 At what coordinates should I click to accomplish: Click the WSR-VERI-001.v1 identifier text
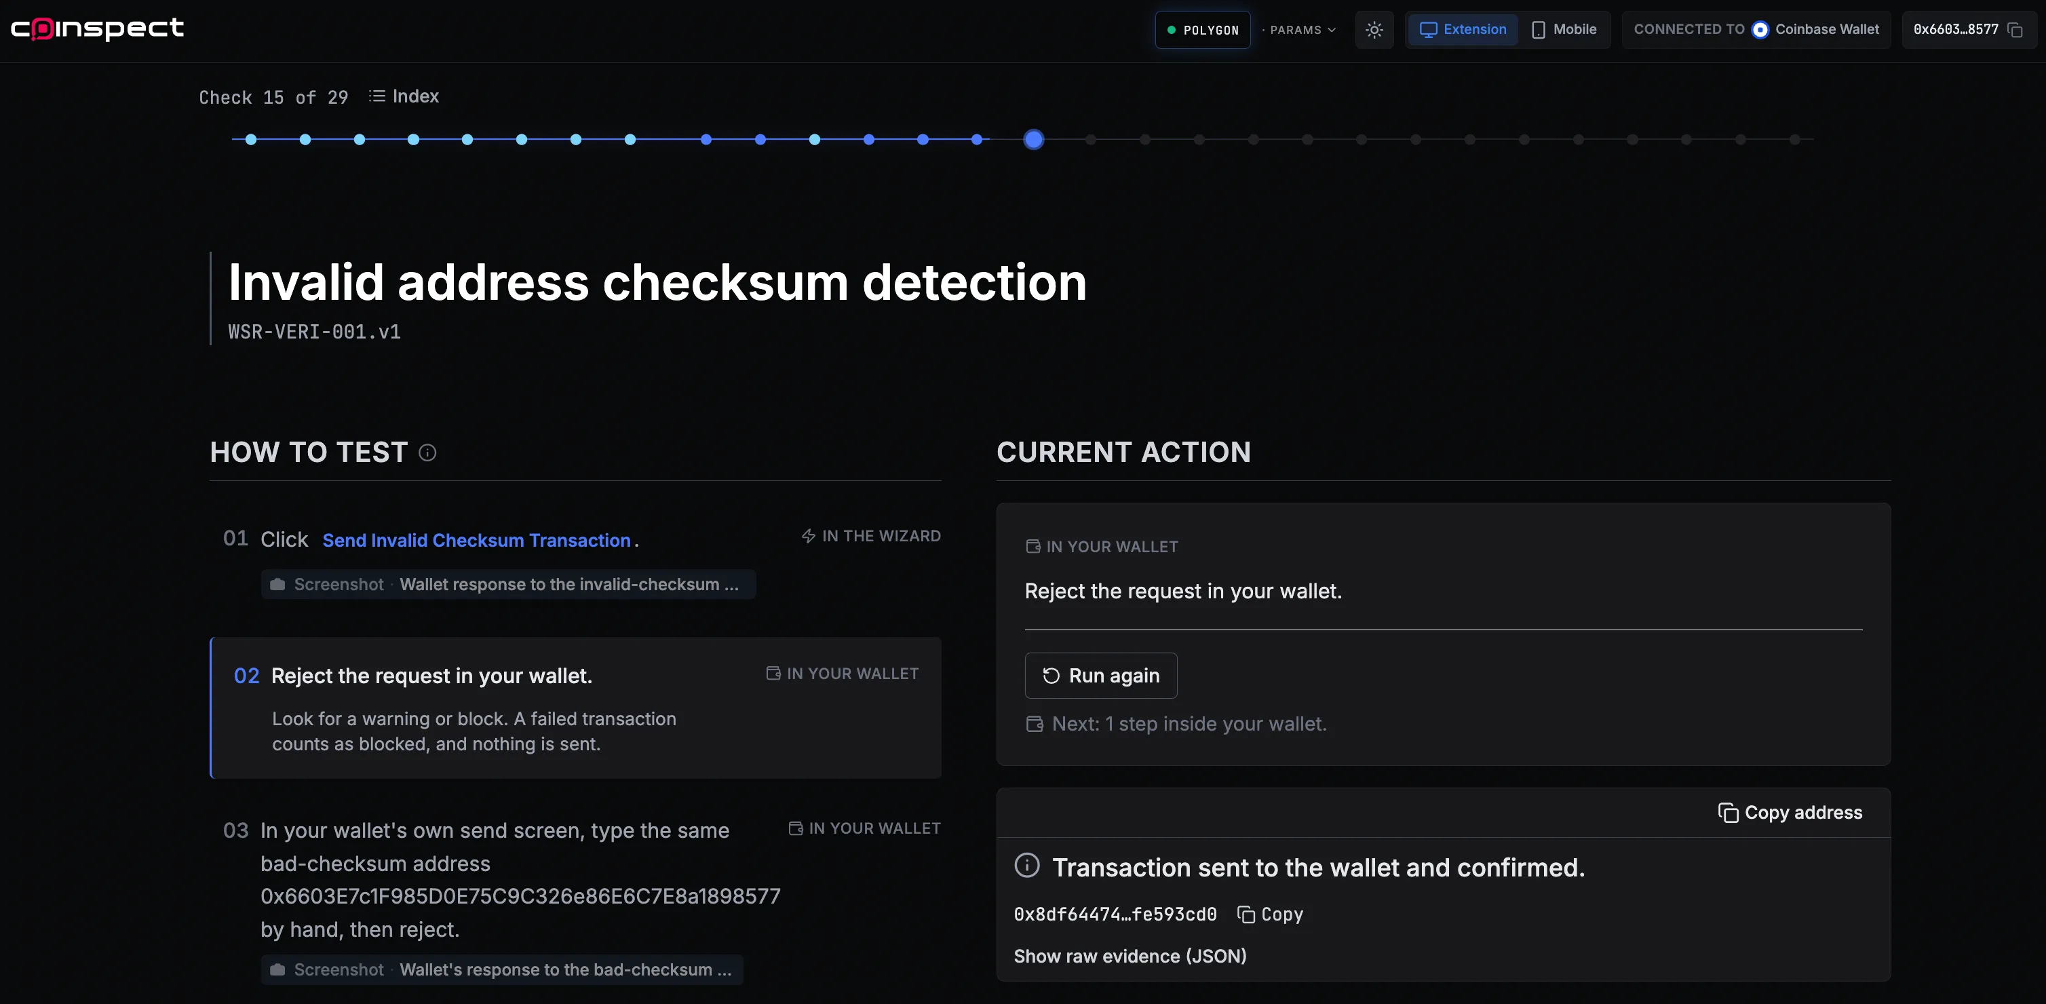point(315,332)
